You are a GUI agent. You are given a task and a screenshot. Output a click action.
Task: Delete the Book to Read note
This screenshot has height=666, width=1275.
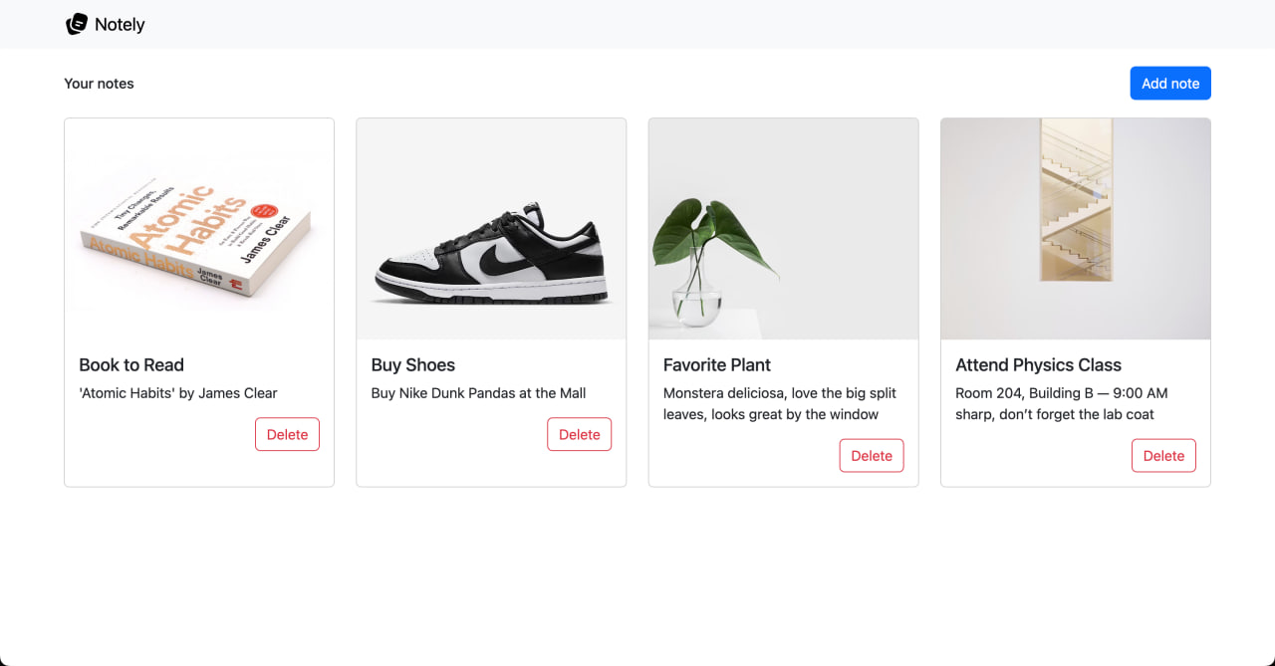point(287,434)
